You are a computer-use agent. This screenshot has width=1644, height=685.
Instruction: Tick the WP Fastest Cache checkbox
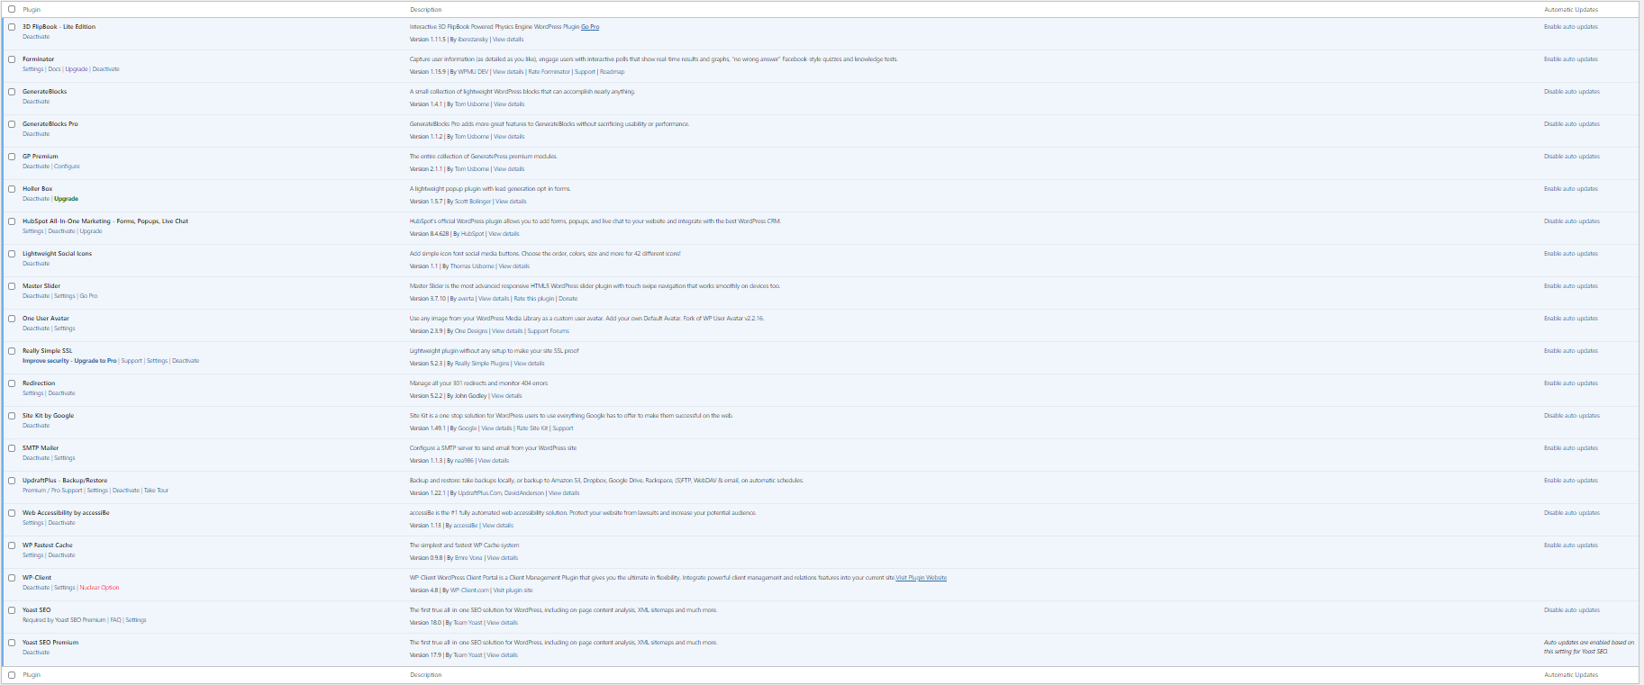[12, 545]
